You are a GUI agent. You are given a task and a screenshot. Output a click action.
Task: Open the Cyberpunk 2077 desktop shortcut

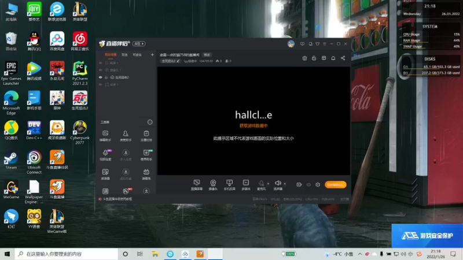[x=80, y=132]
